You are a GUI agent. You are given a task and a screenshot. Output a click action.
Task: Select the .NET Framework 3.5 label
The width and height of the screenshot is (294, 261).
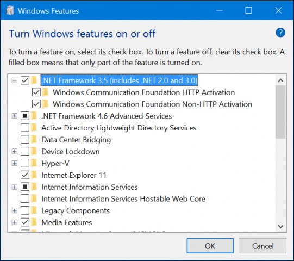click(120, 80)
